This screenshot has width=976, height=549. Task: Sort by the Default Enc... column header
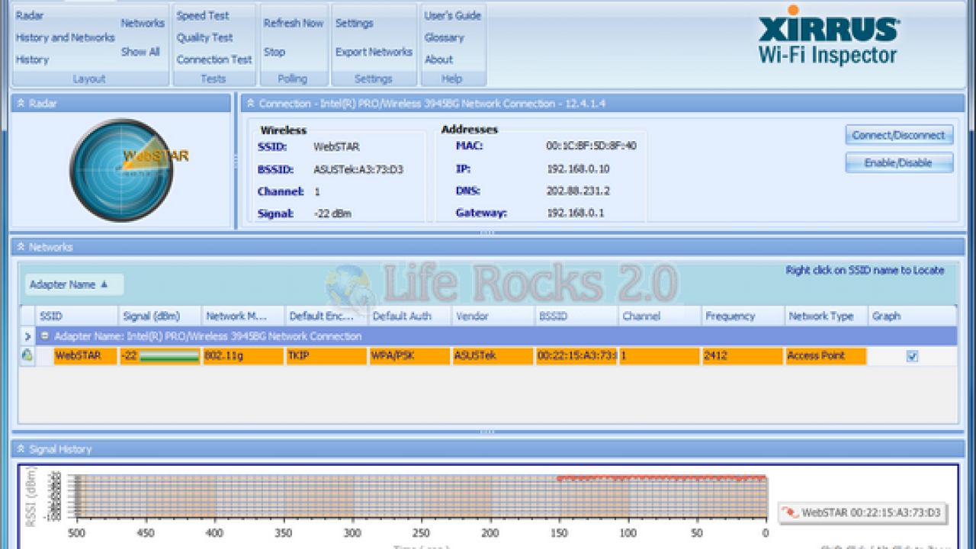click(326, 316)
